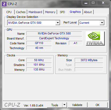This screenshot has width=111, height=110.
Task: Click the Current perf level combo box
Action: (x=92, y=23)
